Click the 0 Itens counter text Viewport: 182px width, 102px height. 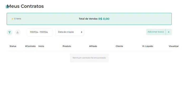(18, 19)
